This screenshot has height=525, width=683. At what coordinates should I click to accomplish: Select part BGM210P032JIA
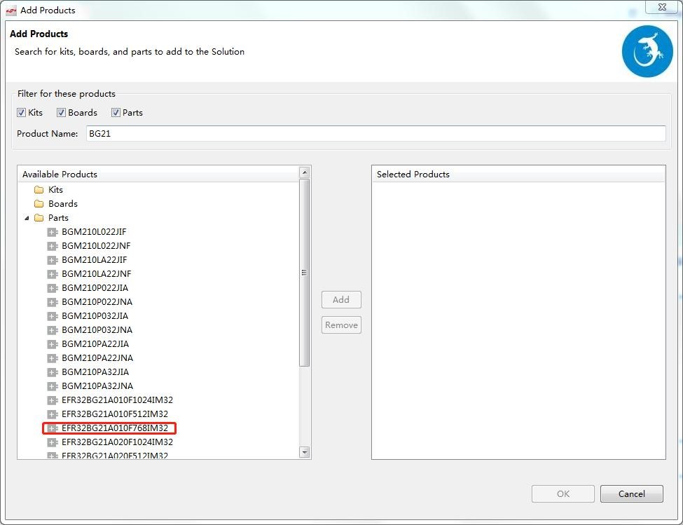pos(95,315)
